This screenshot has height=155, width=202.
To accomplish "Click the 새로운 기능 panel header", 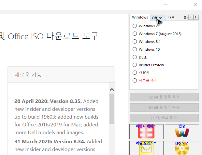I will 61,74.
